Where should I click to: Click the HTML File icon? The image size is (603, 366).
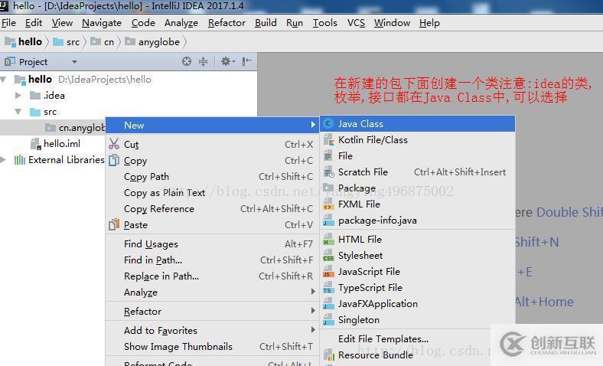(x=328, y=240)
